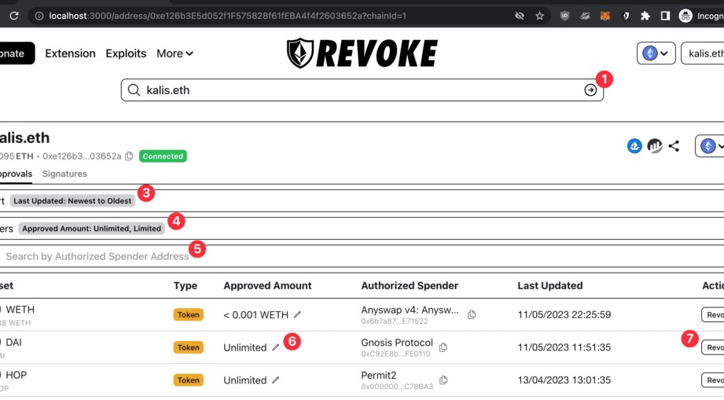Edit the DAI Unlimited allowance pencil

point(276,347)
